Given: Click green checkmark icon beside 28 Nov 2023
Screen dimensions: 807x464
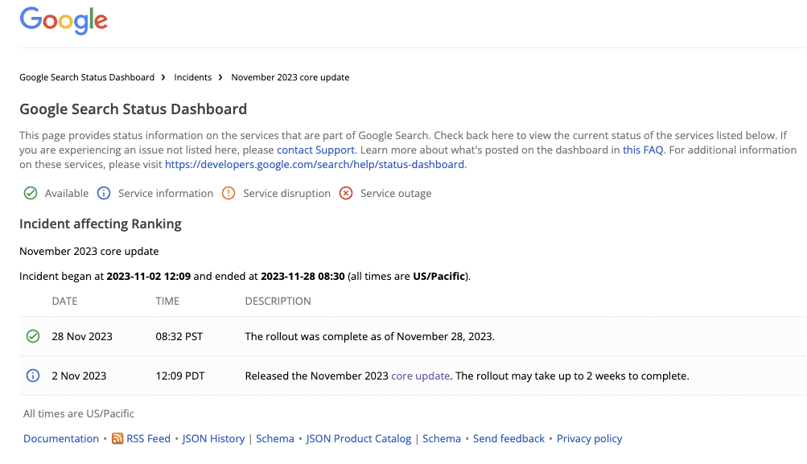Looking at the screenshot, I should point(33,336).
